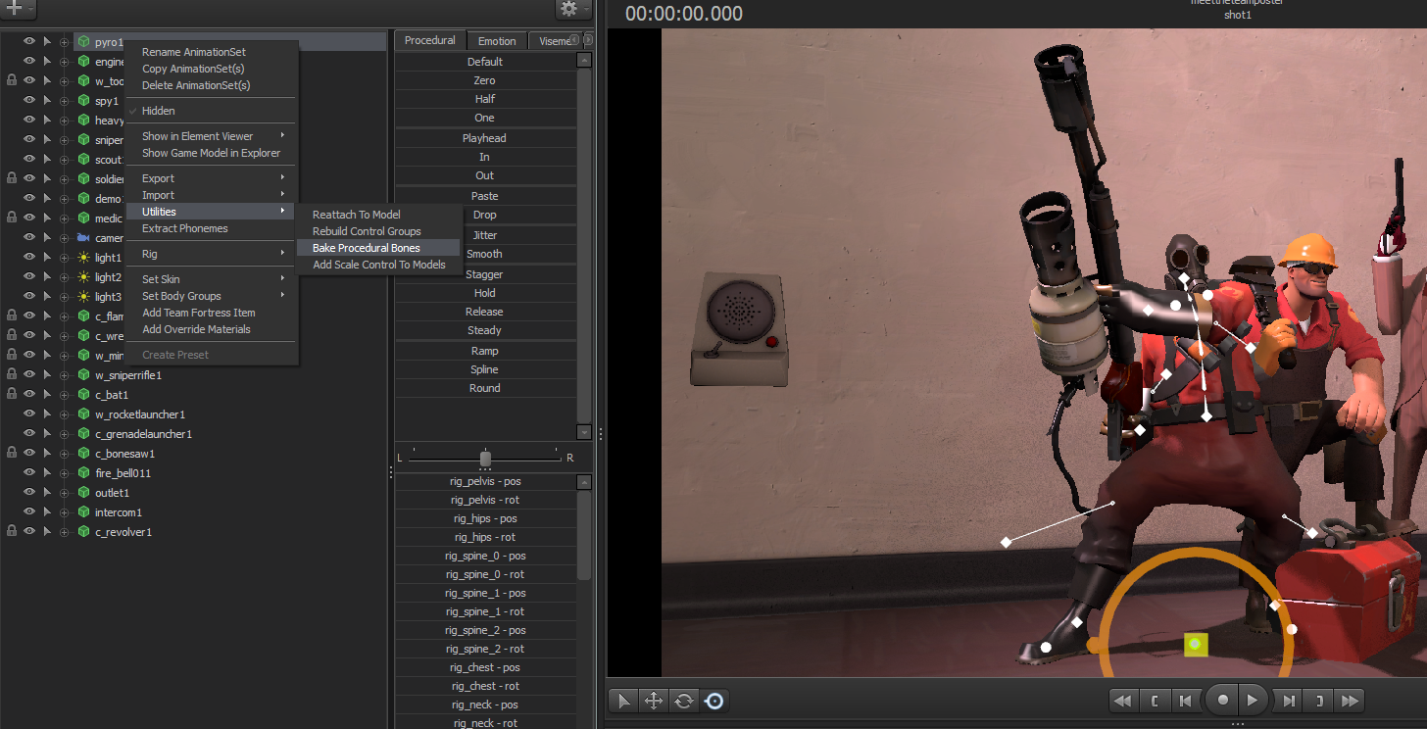Hide c_bat1 with its eye icon
The height and width of the screenshot is (729, 1427).
pos(29,395)
